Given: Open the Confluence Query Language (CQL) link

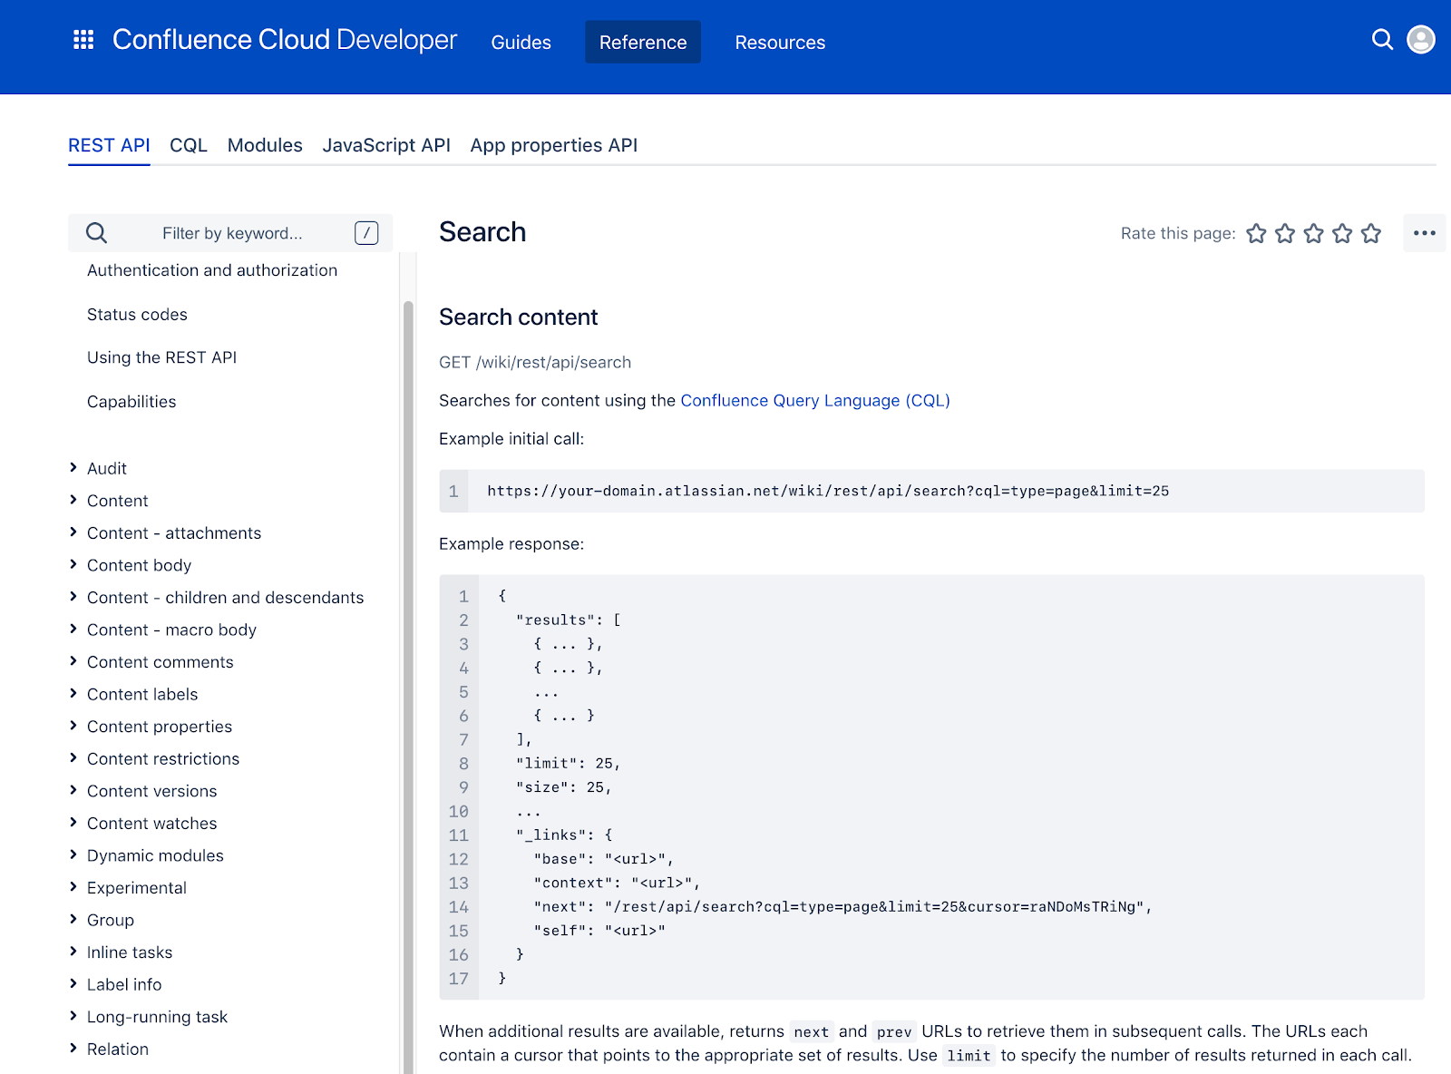Looking at the screenshot, I should [x=815, y=400].
